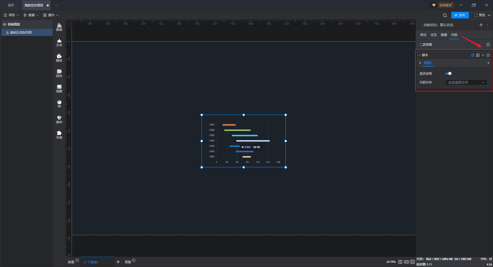
Task: Switch to the 样式 tab
Action: coord(423,35)
